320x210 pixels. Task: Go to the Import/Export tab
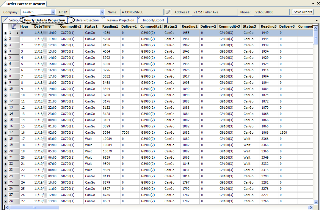(x=153, y=20)
